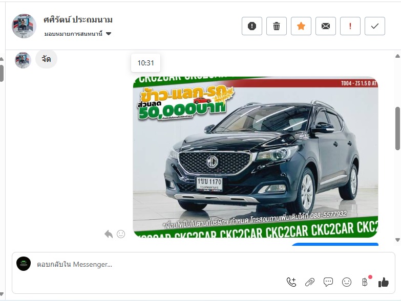Open emoji picker in the reply box
This screenshot has width=401, height=301.
click(x=347, y=282)
